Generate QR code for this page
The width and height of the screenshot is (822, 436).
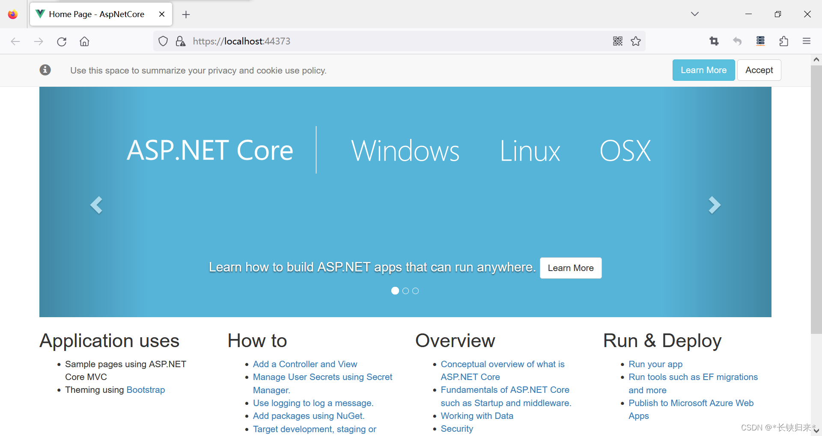tap(617, 41)
